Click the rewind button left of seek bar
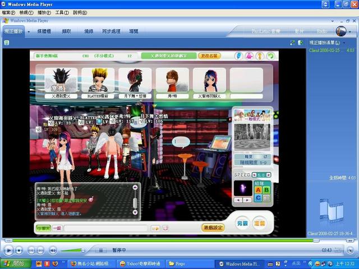The height and width of the screenshot is (269, 359). (x=8, y=240)
